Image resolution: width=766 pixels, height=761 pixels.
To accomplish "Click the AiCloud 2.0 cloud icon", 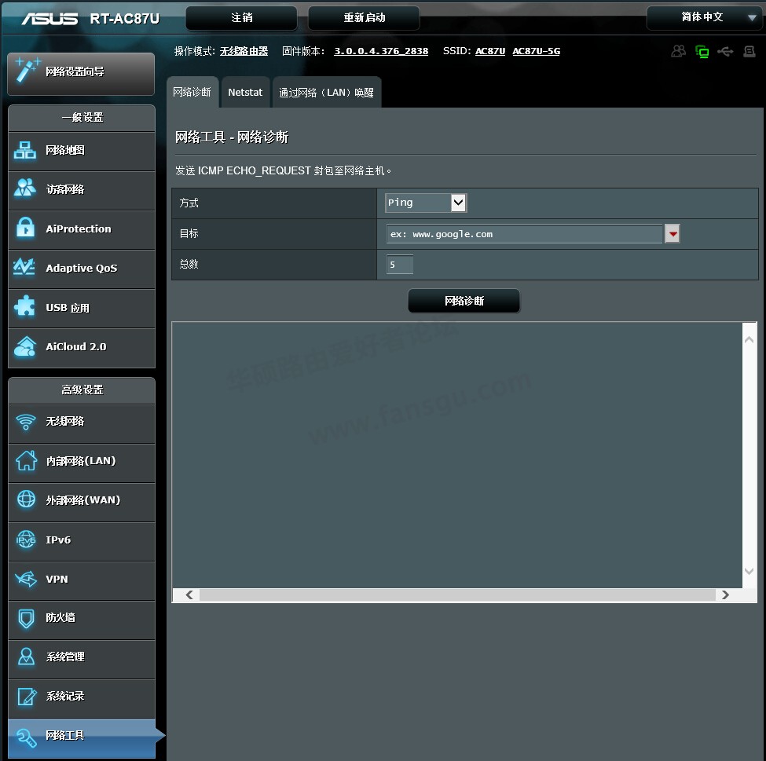I will 25,346.
